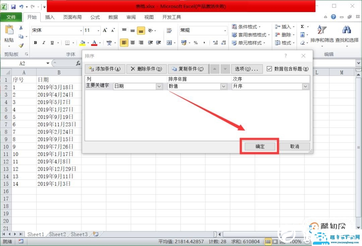Click 复制条件 copy level button

(x=188, y=69)
